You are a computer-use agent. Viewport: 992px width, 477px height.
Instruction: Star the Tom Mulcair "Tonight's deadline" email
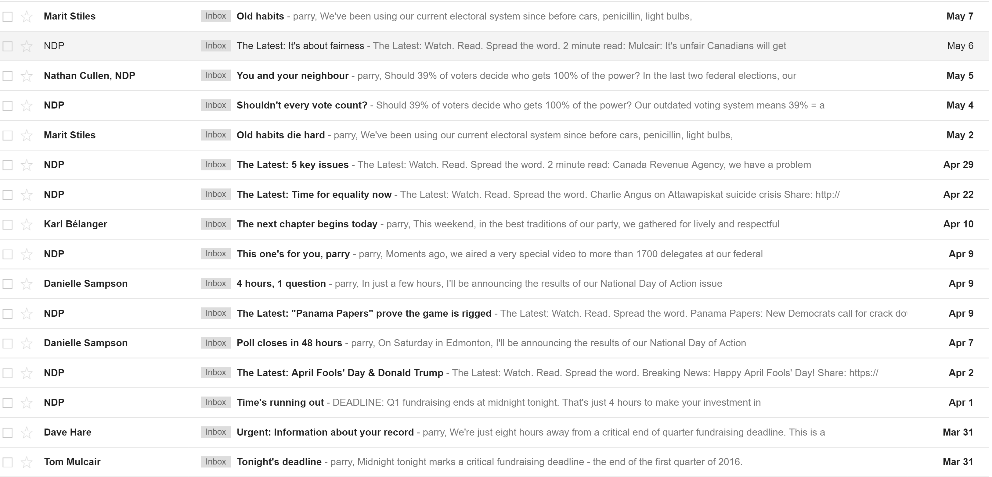(x=27, y=462)
